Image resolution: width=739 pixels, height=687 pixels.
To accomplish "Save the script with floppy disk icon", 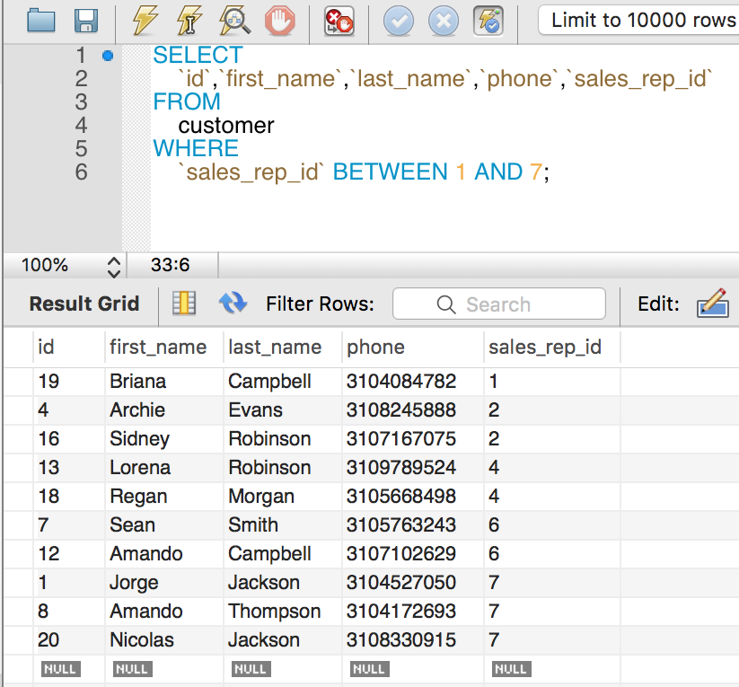I will 86,21.
